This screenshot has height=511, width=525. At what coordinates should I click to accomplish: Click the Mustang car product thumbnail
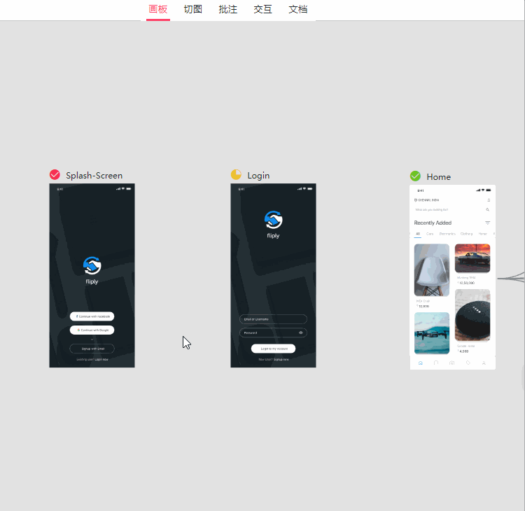[472, 258]
